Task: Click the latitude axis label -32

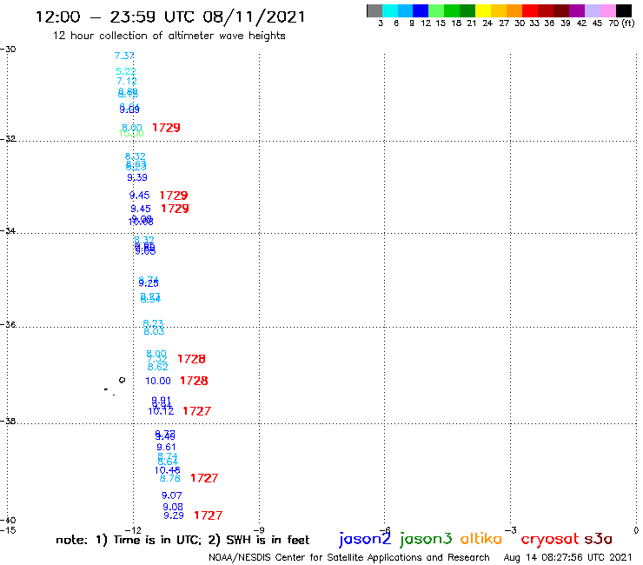Action: tap(8, 139)
